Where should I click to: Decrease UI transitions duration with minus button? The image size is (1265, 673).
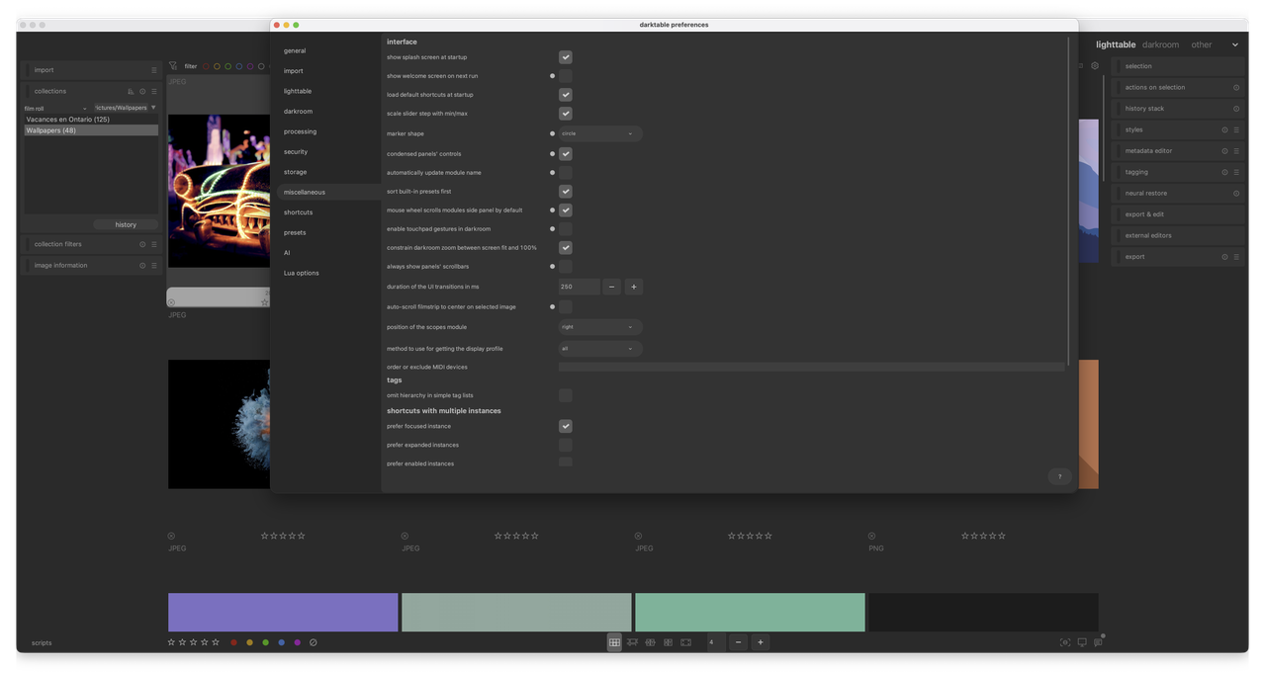coord(611,287)
